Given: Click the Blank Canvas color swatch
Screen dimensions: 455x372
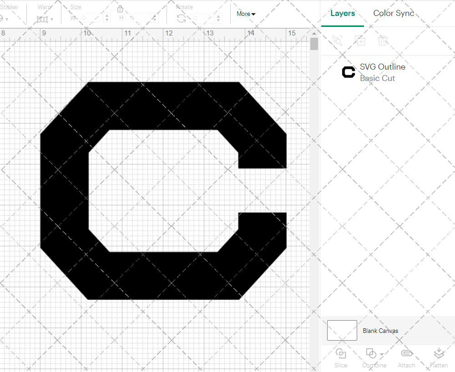Looking at the screenshot, I should pos(342,331).
